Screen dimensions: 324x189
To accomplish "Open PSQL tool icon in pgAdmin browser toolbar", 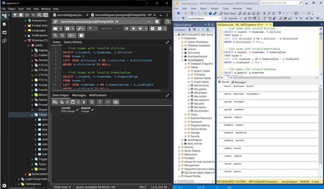I will (x=45, y=15).
